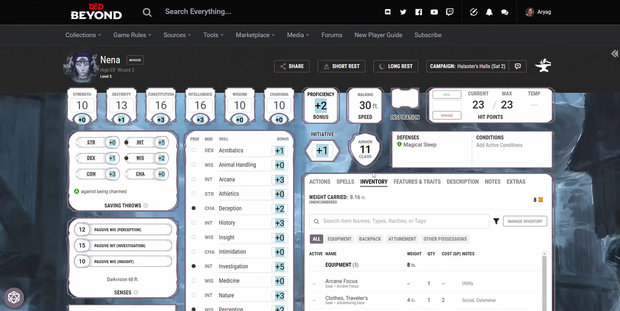Open the Subscribe menu link
The height and width of the screenshot is (311, 620).
(x=428, y=35)
